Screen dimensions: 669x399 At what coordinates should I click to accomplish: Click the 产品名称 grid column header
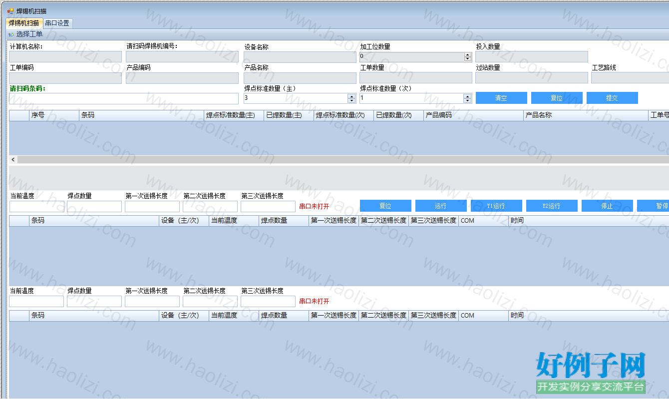tap(586, 115)
